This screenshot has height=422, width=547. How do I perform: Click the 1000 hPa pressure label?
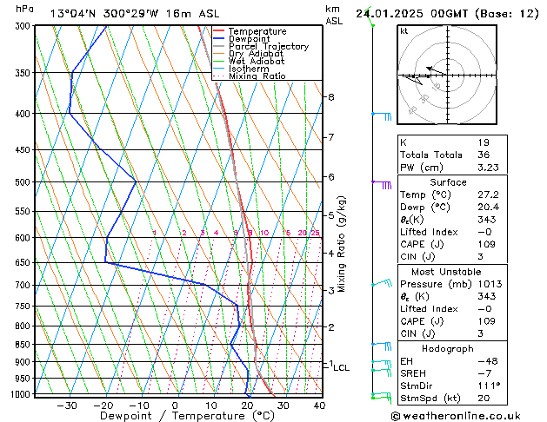point(22,394)
